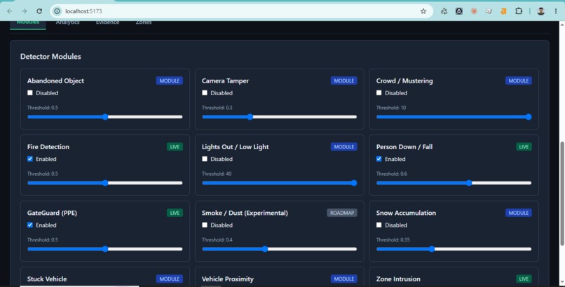Image resolution: width=565 pixels, height=287 pixels.
Task: Click the vertical page scrollbar thumb
Action: point(561,194)
